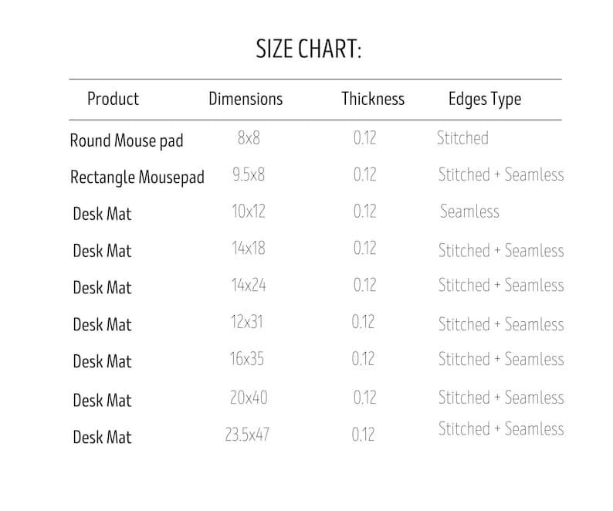Select the Product column header
The width and height of the screenshot is (613, 511).
(113, 99)
